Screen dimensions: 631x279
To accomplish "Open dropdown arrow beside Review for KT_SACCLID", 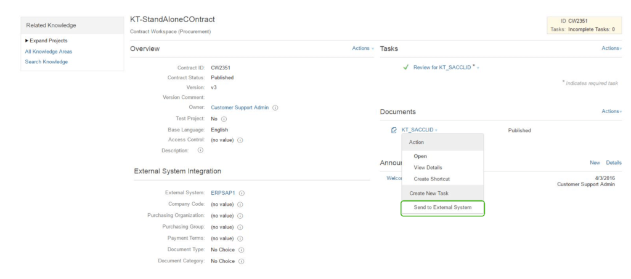I will 478,68.
